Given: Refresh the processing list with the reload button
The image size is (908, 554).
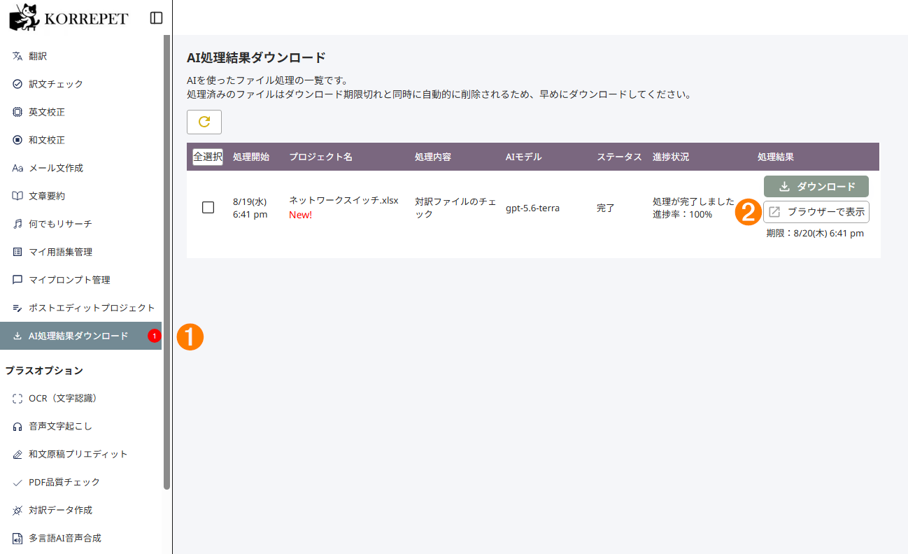Looking at the screenshot, I should pyautogui.click(x=204, y=122).
